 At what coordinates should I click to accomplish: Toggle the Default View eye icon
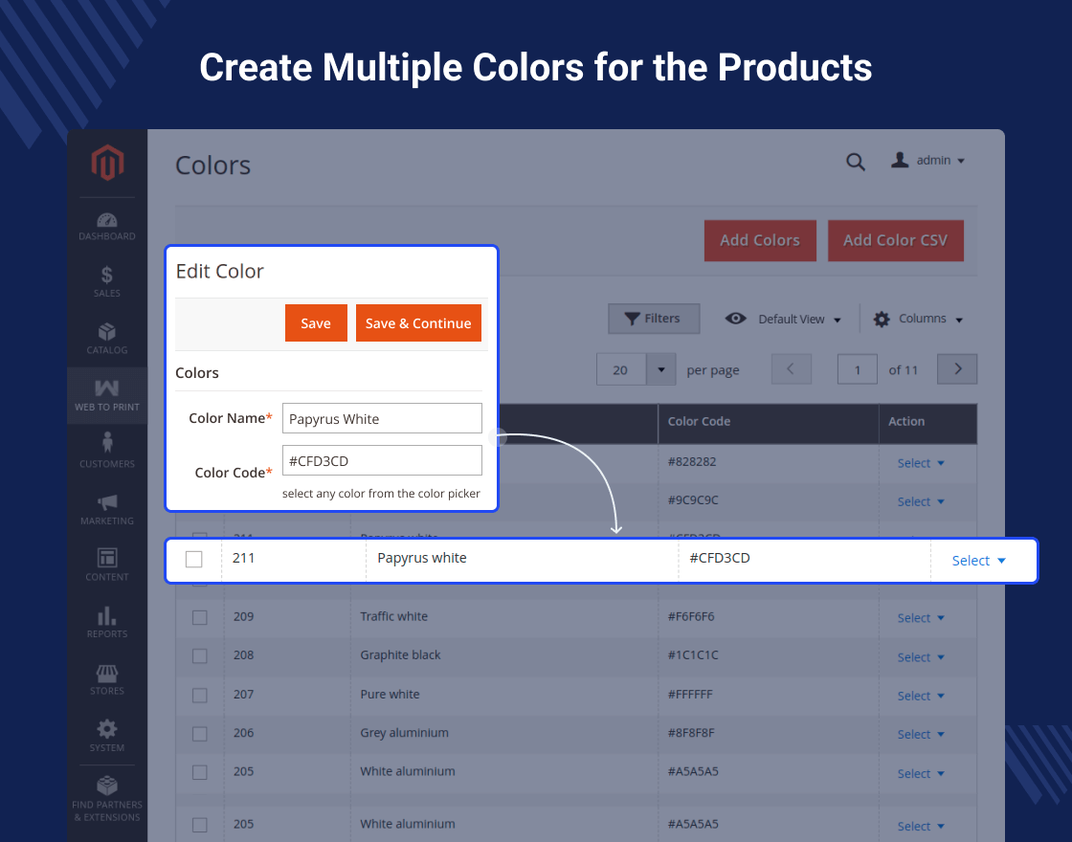(x=736, y=319)
